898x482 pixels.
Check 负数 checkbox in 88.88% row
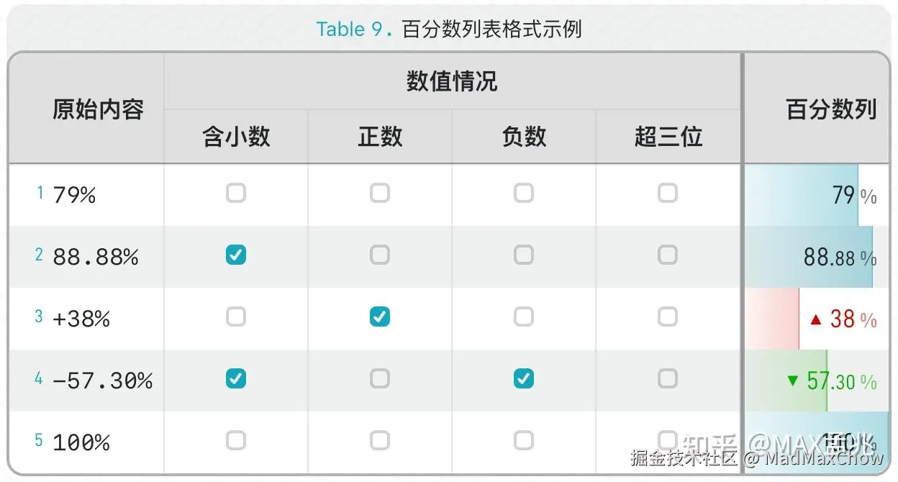point(524,255)
